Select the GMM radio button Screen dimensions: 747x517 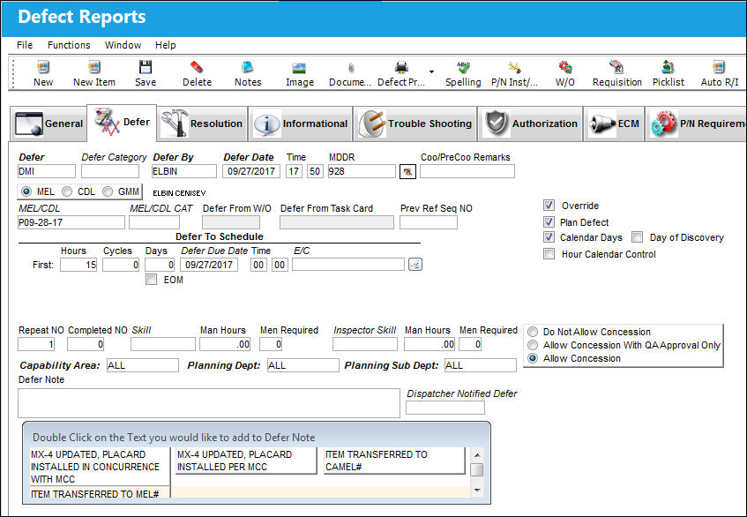(108, 191)
